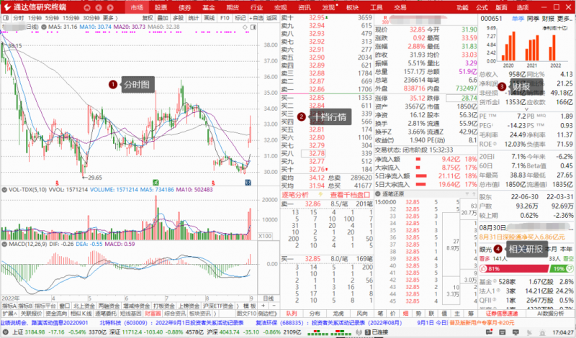This screenshot has height=338, width=576.
Task: Toggle the chart's right panel icon
Action: click(x=253, y=27)
